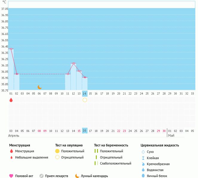
Task: Click the Кремообразная legend entry
Action: point(160,164)
